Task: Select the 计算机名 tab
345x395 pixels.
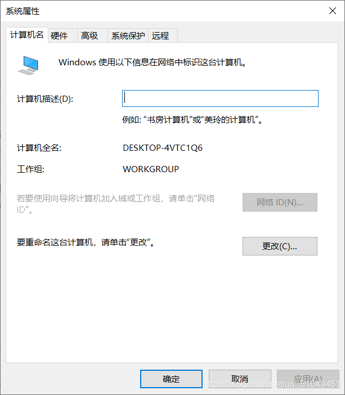Action: [x=27, y=35]
